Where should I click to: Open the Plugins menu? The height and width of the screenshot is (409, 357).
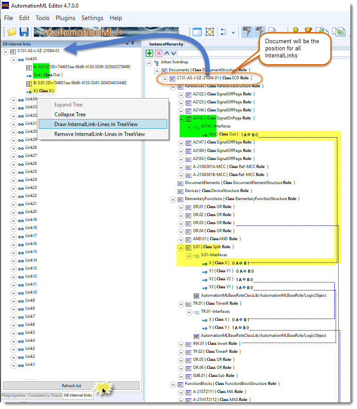tap(66, 18)
